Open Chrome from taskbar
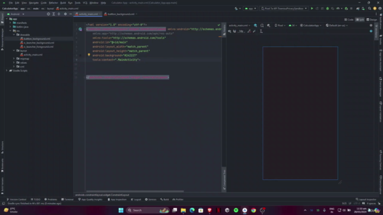The width and height of the screenshot is (383, 215). pyautogui.click(x=254, y=210)
